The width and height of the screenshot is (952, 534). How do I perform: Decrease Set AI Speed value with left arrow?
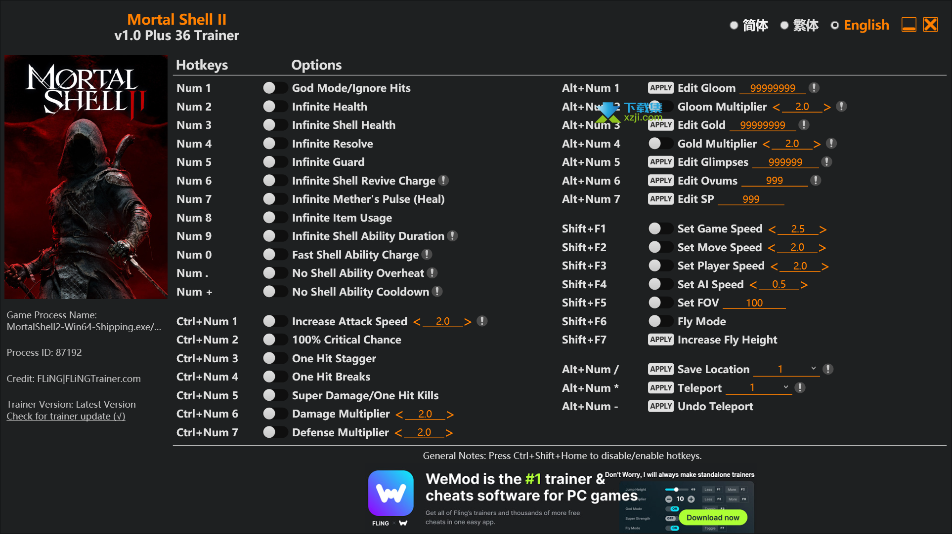(753, 285)
